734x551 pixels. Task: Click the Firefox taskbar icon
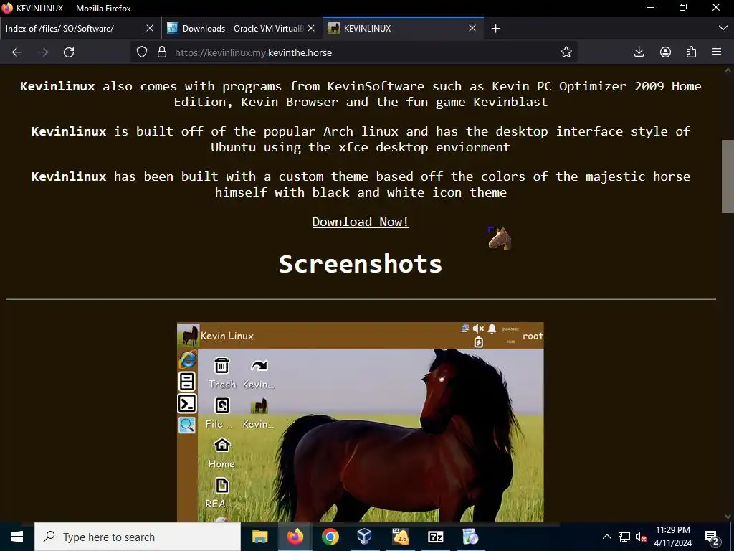[295, 537]
